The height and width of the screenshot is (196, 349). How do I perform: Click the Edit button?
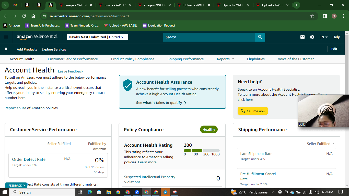(x=334, y=49)
